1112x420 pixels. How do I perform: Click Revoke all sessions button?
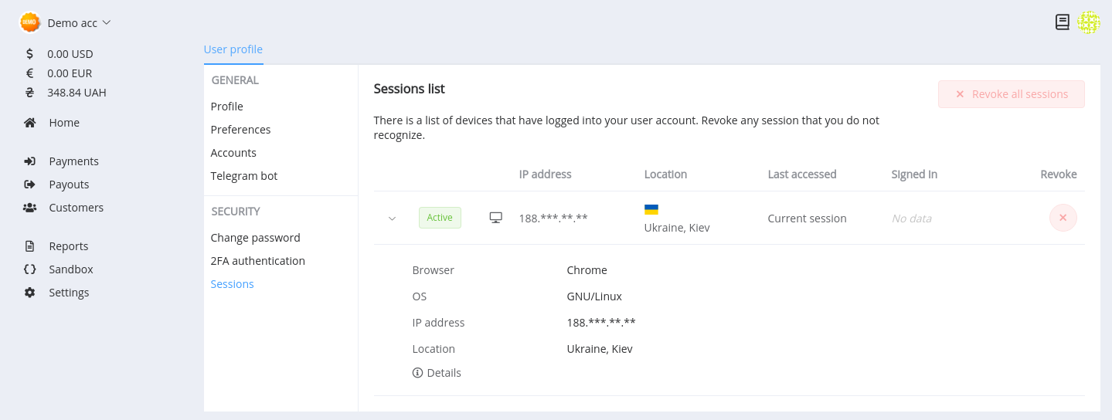[x=1012, y=94]
